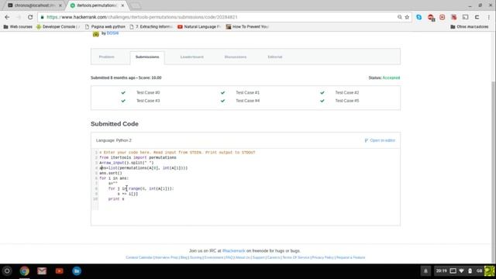Image resolution: width=496 pixels, height=279 pixels.
Task: Reload the HackerRank page
Action: click(x=30, y=17)
